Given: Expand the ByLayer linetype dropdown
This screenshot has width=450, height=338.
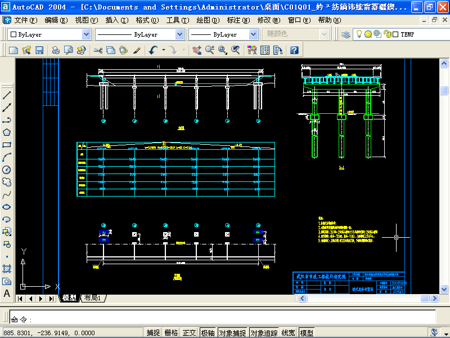Looking at the screenshot, I should pyautogui.click(x=179, y=34).
